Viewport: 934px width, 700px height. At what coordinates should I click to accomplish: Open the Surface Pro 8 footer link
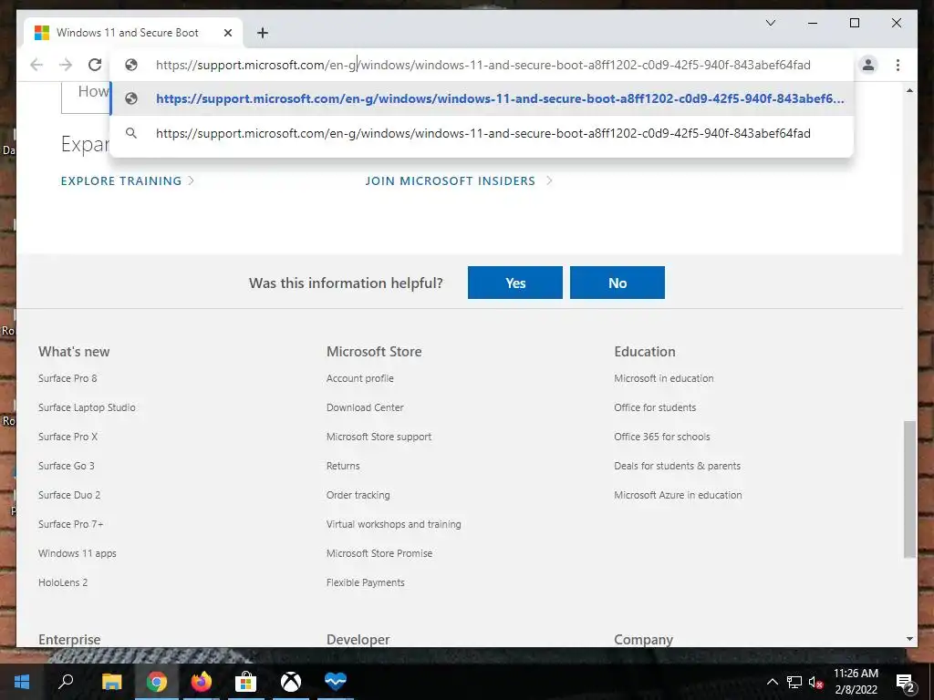click(x=67, y=378)
